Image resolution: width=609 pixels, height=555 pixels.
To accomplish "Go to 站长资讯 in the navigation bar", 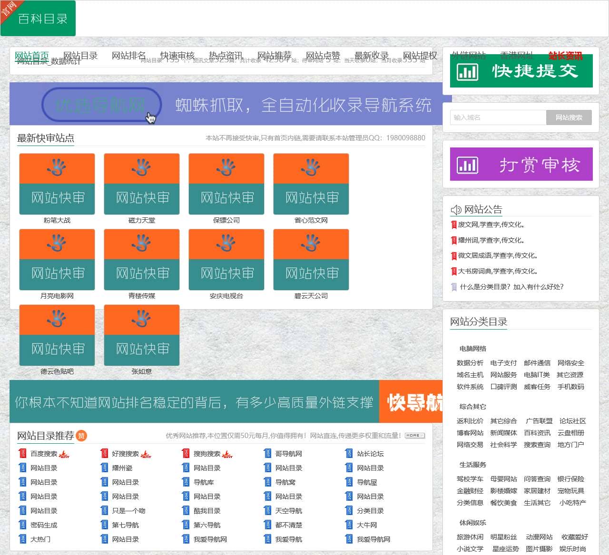I will coord(565,56).
